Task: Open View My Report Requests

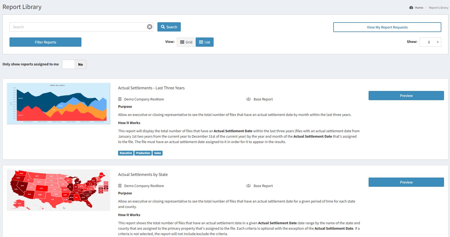Action: pyautogui.click(x=387, y=27)
